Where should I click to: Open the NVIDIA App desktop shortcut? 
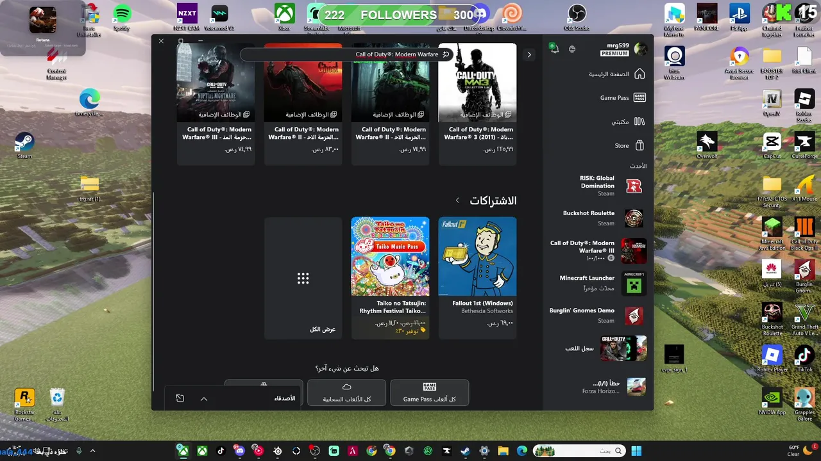[772, 401]
